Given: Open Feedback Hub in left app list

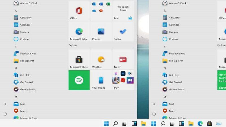Looking at the screenshot, I should [x=25, y=53].
